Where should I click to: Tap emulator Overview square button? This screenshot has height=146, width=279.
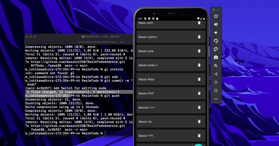(x=216, y=91)
